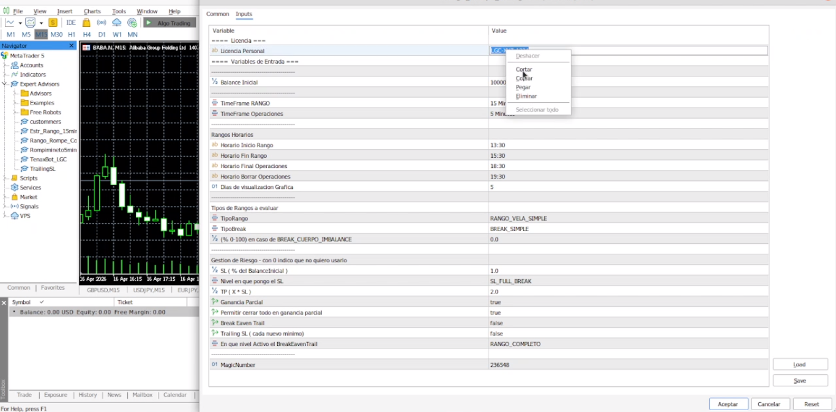Toggle Permitir cerrar todo value true
This screenshot has width=836, height=412.
[495, 312]
